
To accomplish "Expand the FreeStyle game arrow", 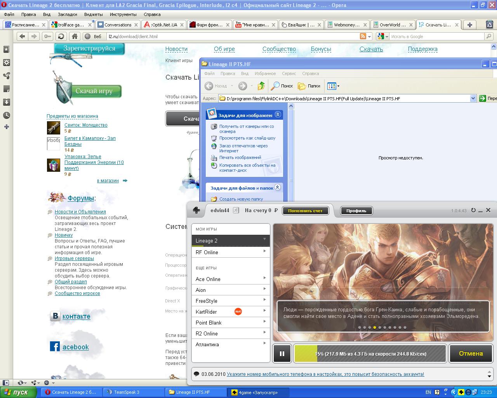I will tap(264, 300).
